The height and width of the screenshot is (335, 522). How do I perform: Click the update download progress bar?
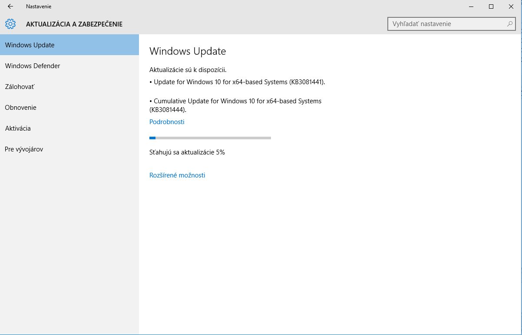pos(210,138)
